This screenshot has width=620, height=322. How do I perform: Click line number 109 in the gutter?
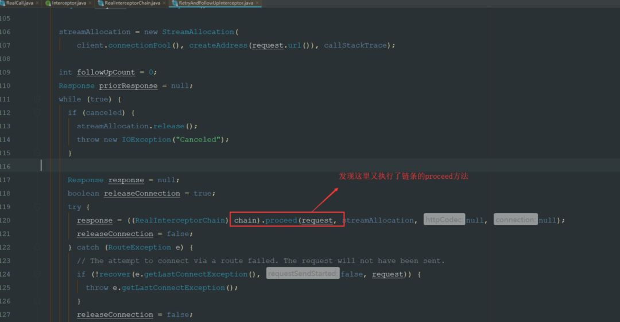[x=5, y=72]
